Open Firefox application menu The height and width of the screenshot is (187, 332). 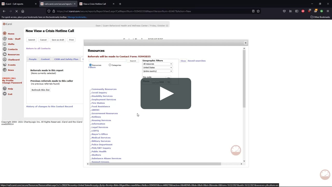[328, 11]
